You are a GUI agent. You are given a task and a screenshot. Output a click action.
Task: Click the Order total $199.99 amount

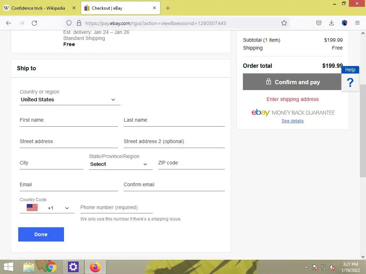point(332,66)
